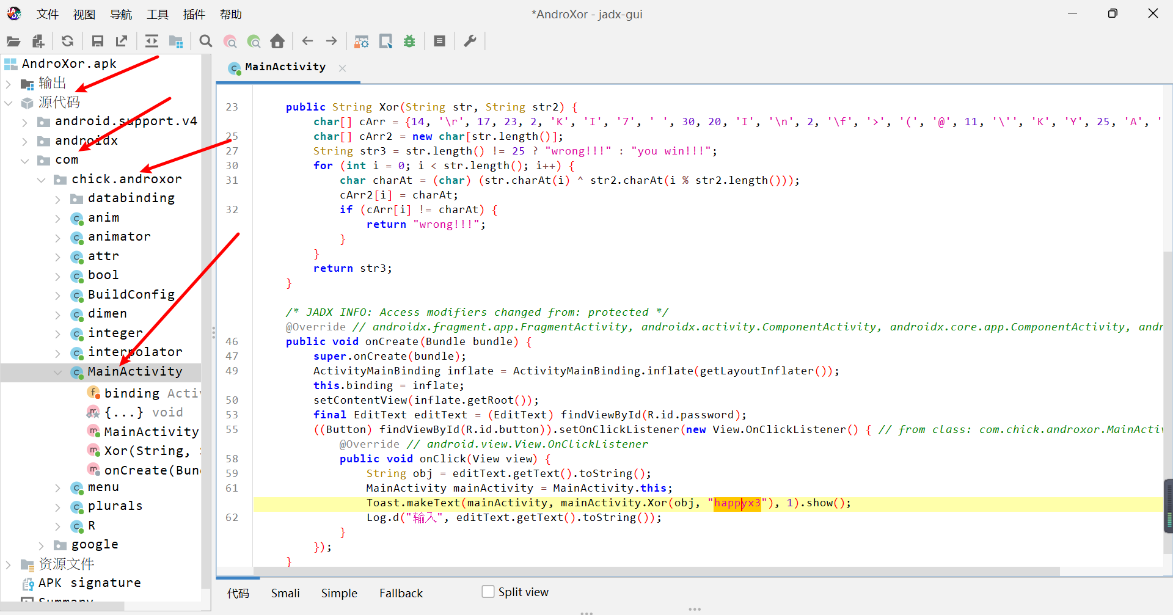Select the AndroXor.apk root node
Screen dimensions: 1173x615
(x=69, y=64)
